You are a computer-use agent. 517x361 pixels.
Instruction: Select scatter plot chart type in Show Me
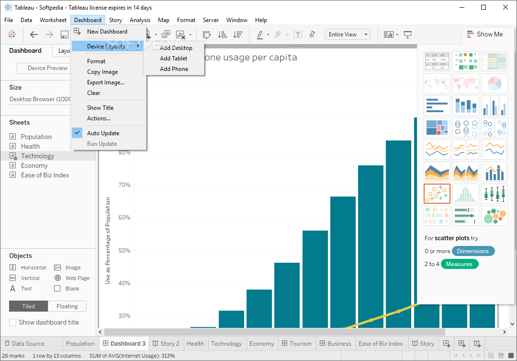coord(437,194)
